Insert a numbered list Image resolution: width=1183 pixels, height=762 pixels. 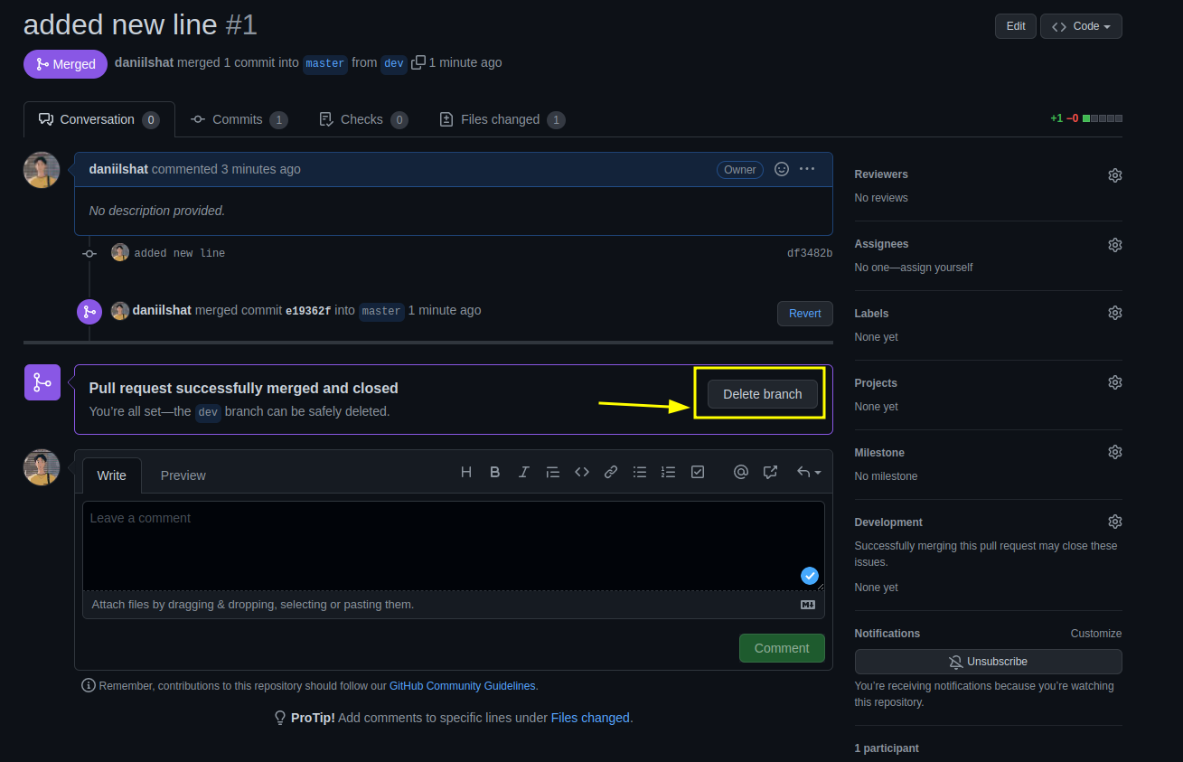(x=669, y=472)
